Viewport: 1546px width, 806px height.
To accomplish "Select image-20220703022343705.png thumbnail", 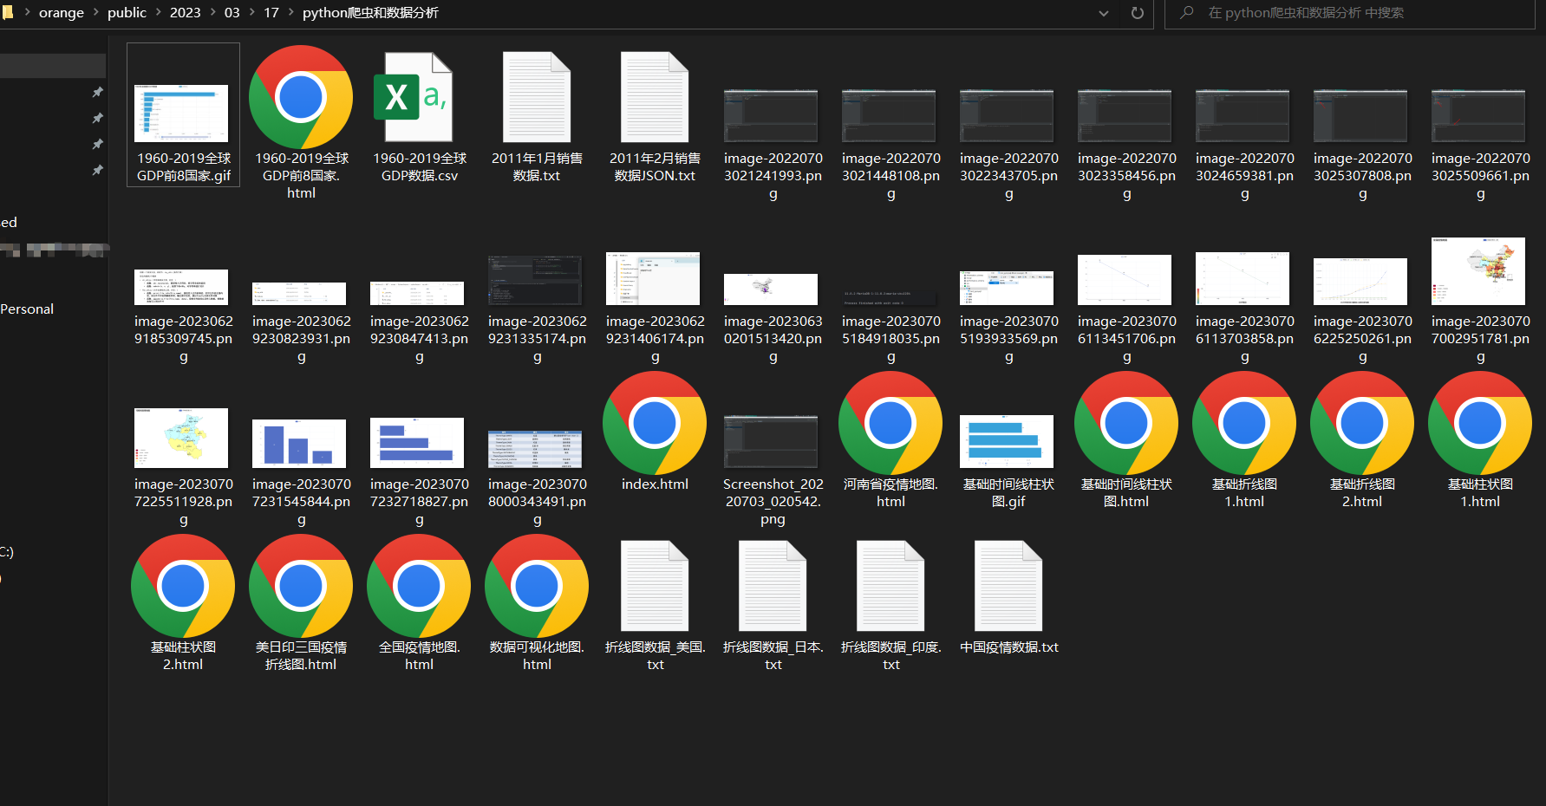I will [1007, 115].
